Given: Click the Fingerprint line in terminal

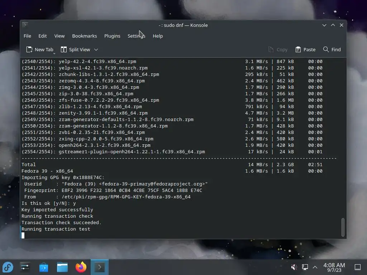Looking at the screenshot, I should point(113,190).
